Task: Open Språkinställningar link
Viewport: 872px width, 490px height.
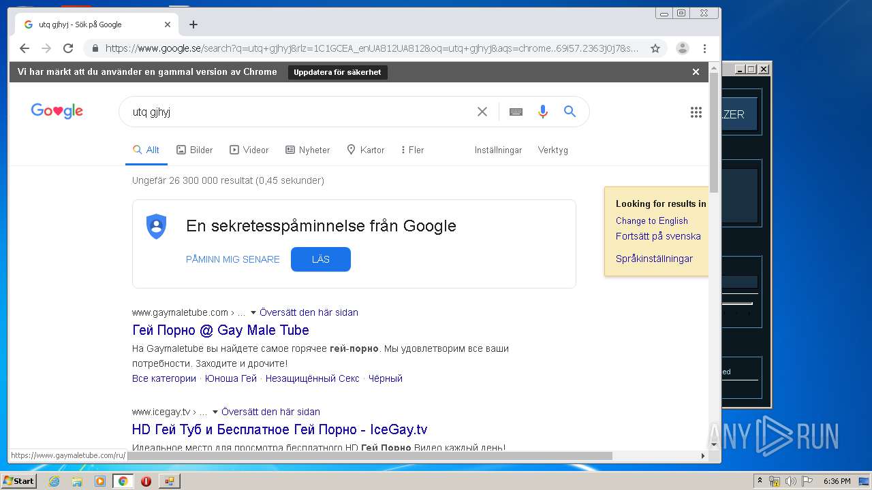Action: tap(654, 259)
